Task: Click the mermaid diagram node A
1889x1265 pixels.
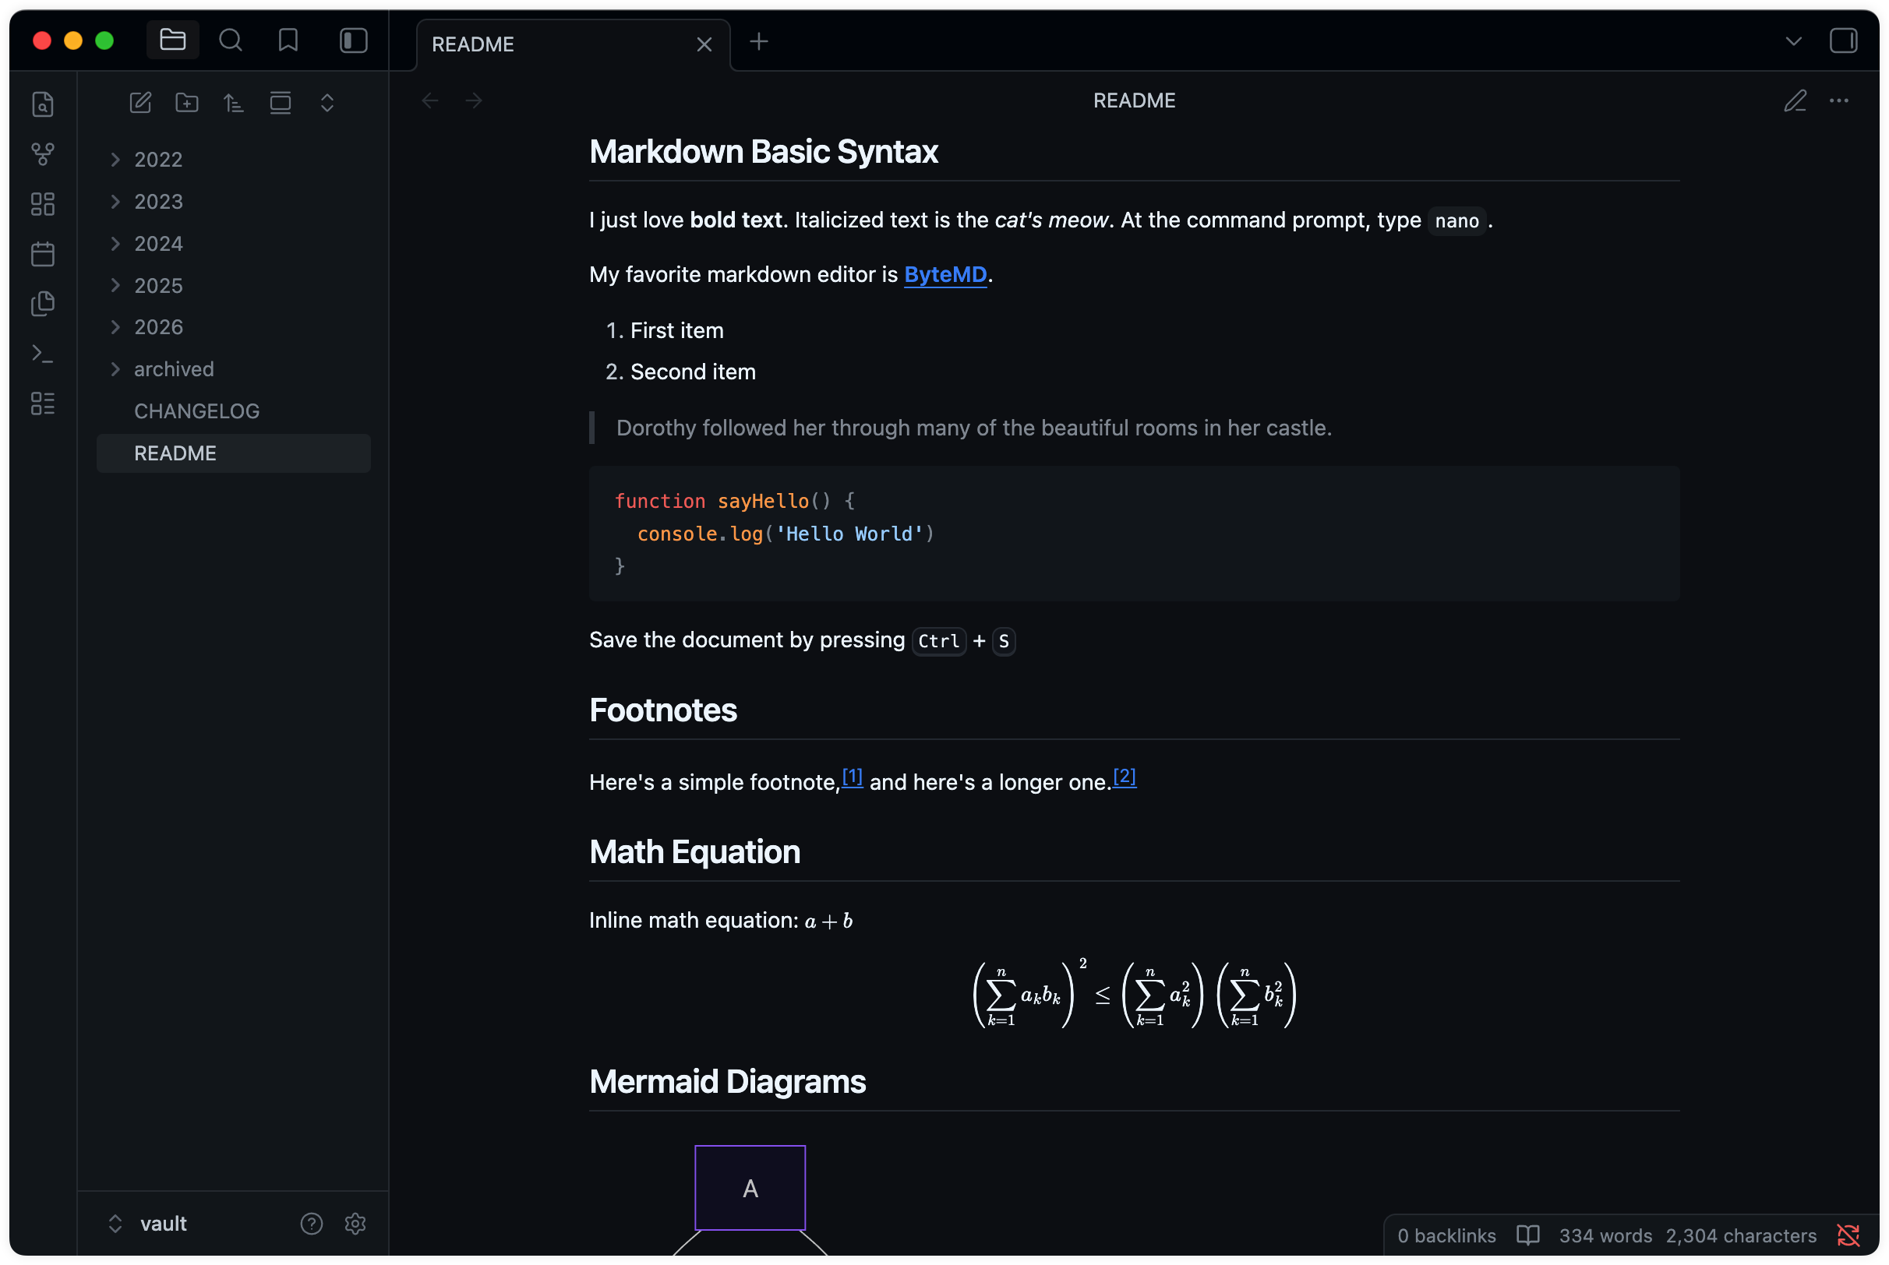Action: [x=750, y=1188]
